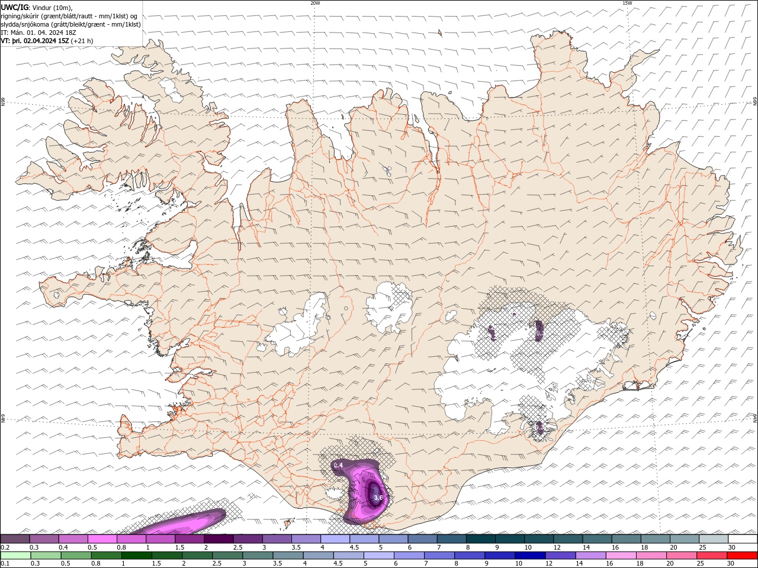Select the dark teal swatch labeled 8 on upper scale
This screenshot has height=568, width=758.
click(480, 539)
